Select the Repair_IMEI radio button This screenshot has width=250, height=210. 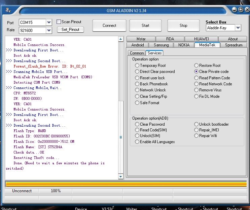[x=197, y=130]
